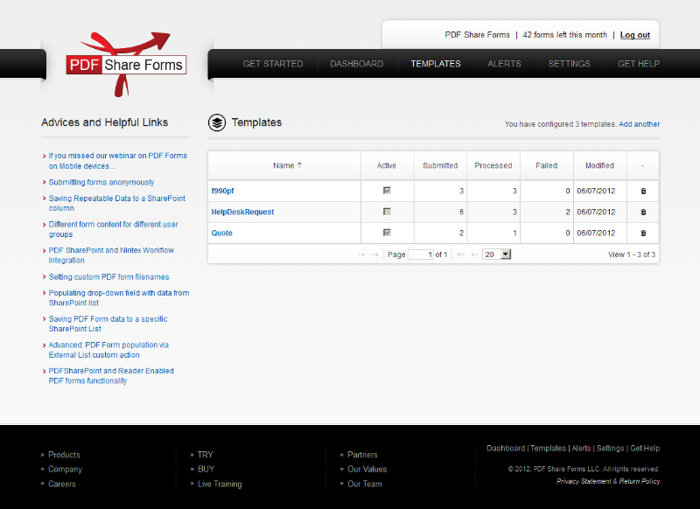
Task: Sort by Active column header
Action: 387,165
